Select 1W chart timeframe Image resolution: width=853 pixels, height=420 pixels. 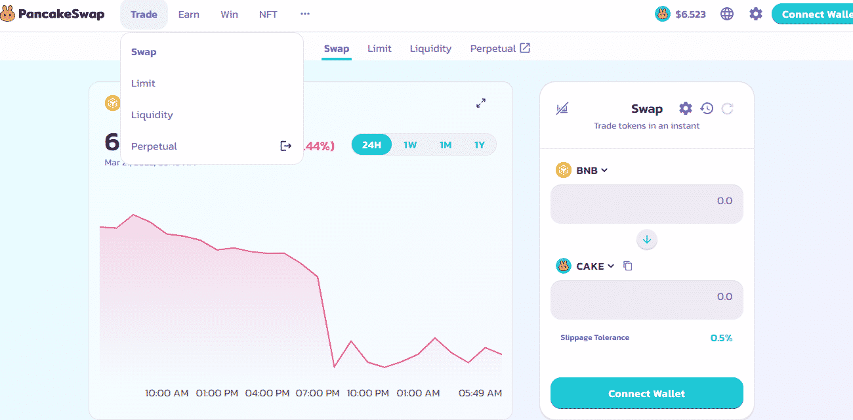coord(410,144)
